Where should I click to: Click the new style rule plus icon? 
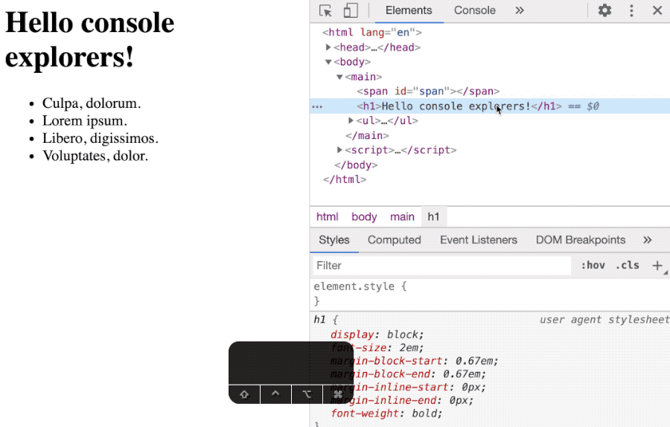pos(657,266)
